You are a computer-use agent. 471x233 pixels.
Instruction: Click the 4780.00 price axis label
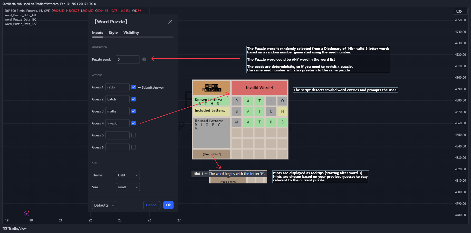pos(460,215)
